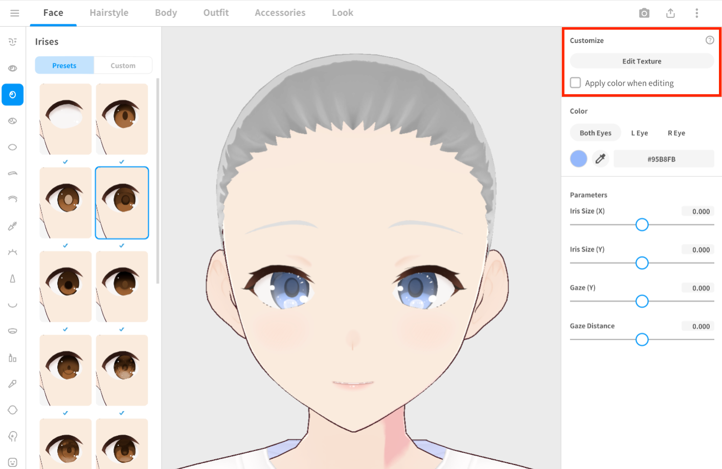
Task: Switch to the Hairstyle tab
Action: click(x=109, y=13)
